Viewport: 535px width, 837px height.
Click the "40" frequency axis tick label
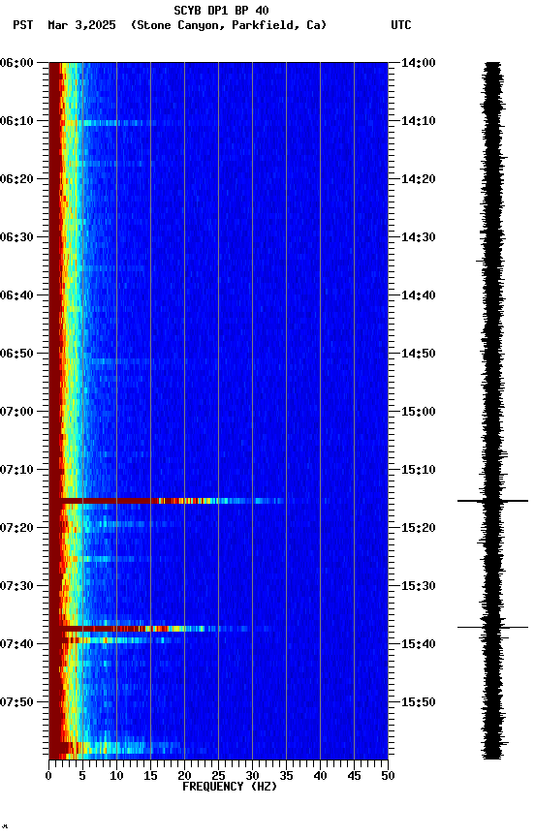[320, 776]
